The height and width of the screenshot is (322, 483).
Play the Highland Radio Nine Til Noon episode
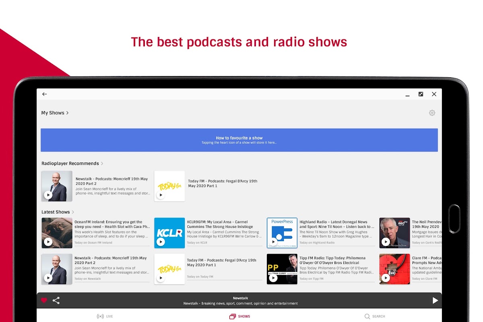coord(273,242)
